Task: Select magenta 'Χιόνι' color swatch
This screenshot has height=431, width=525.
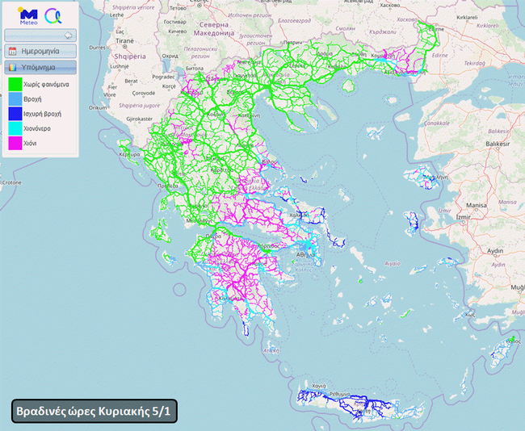Action: 15,143
